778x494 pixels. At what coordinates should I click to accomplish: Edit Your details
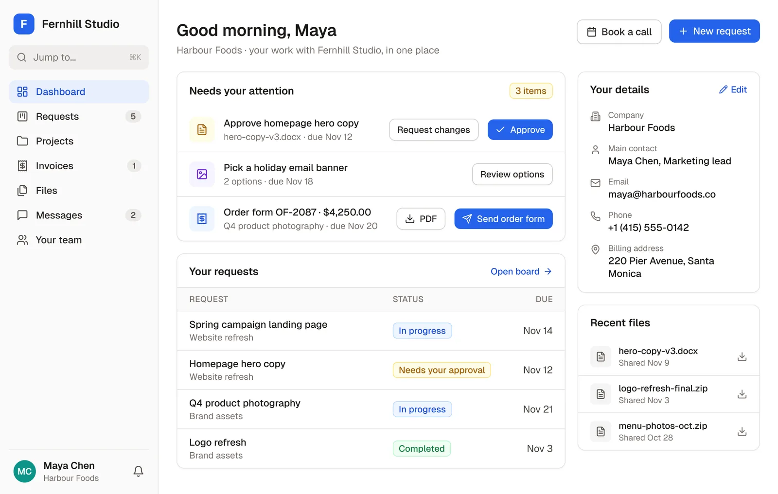[733, 89]
